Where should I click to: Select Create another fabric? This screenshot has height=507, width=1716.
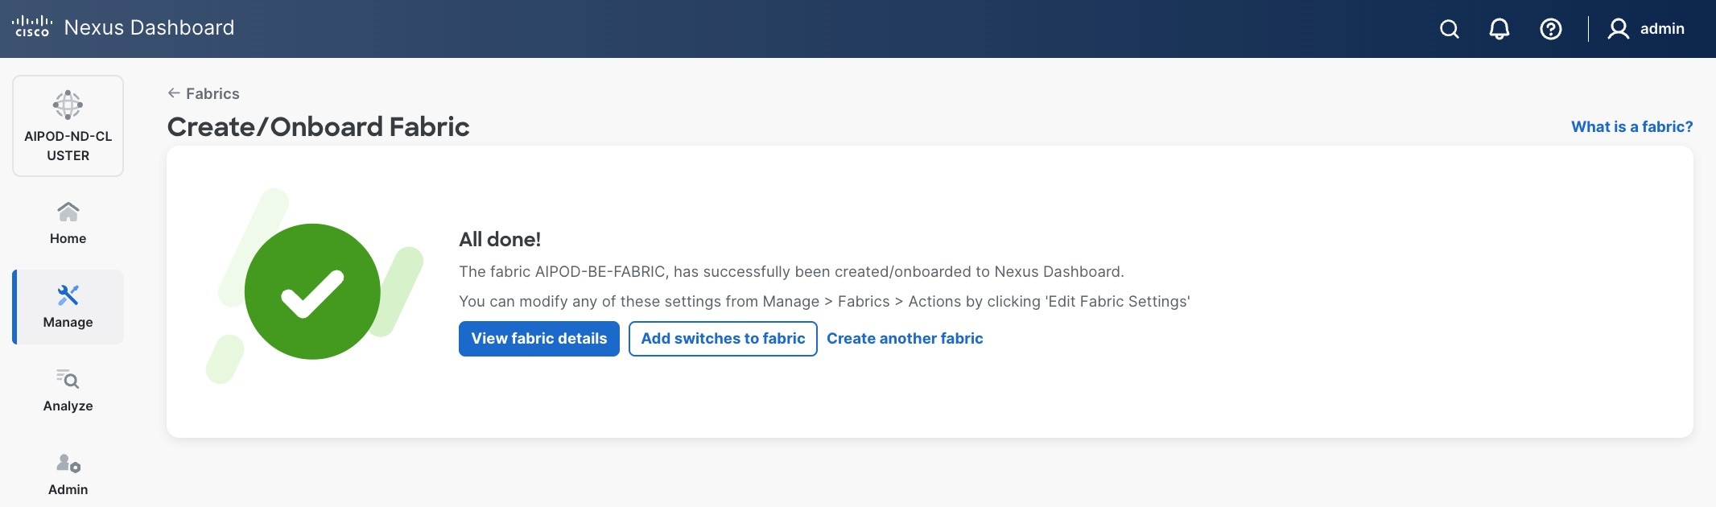click(x=905, y=339)
